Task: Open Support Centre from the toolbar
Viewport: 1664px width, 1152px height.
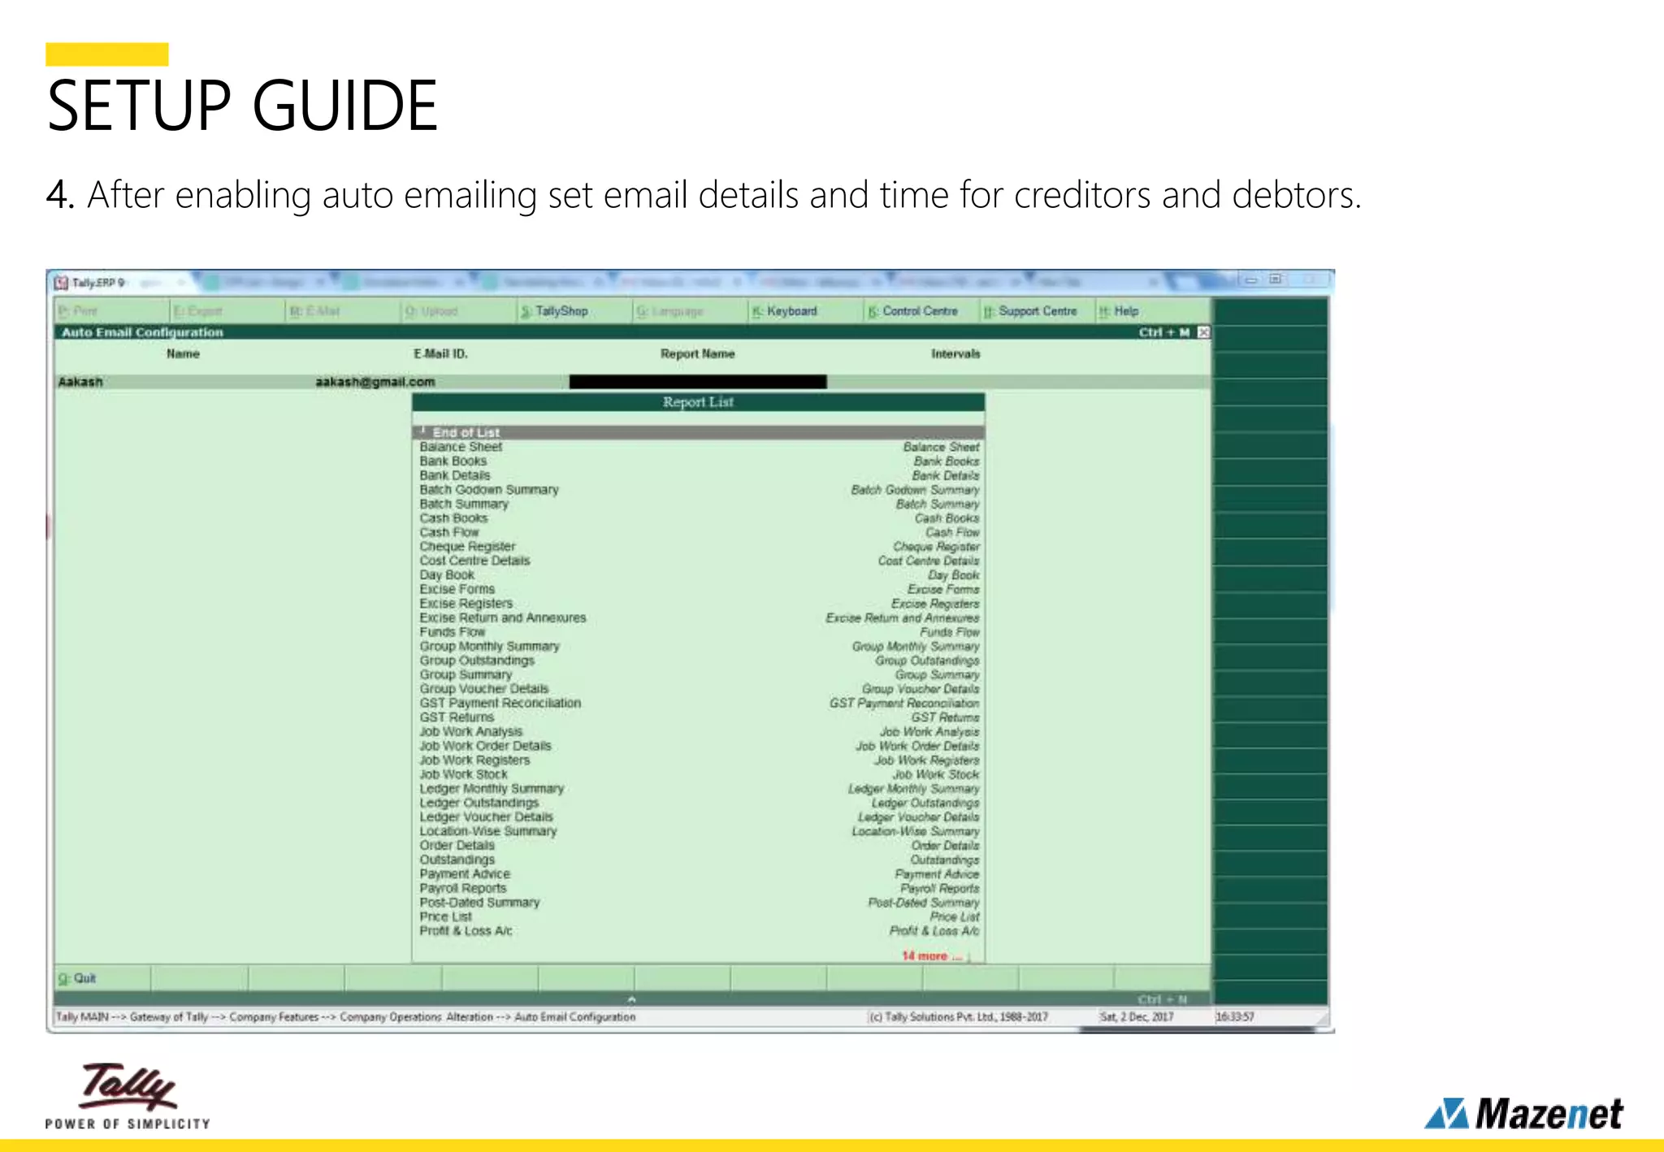Action: click(1030, 311)
